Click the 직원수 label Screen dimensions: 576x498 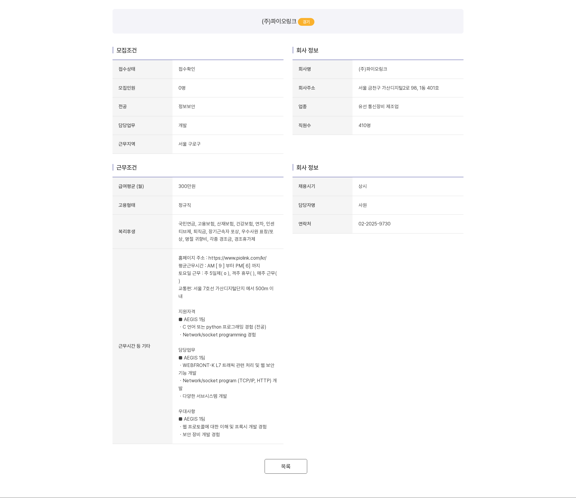click(304, 125)
